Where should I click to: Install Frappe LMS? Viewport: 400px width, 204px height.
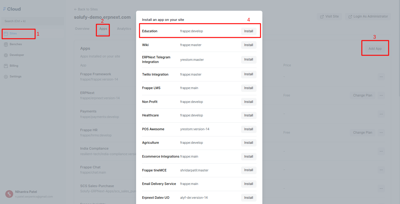pos(248,88)
